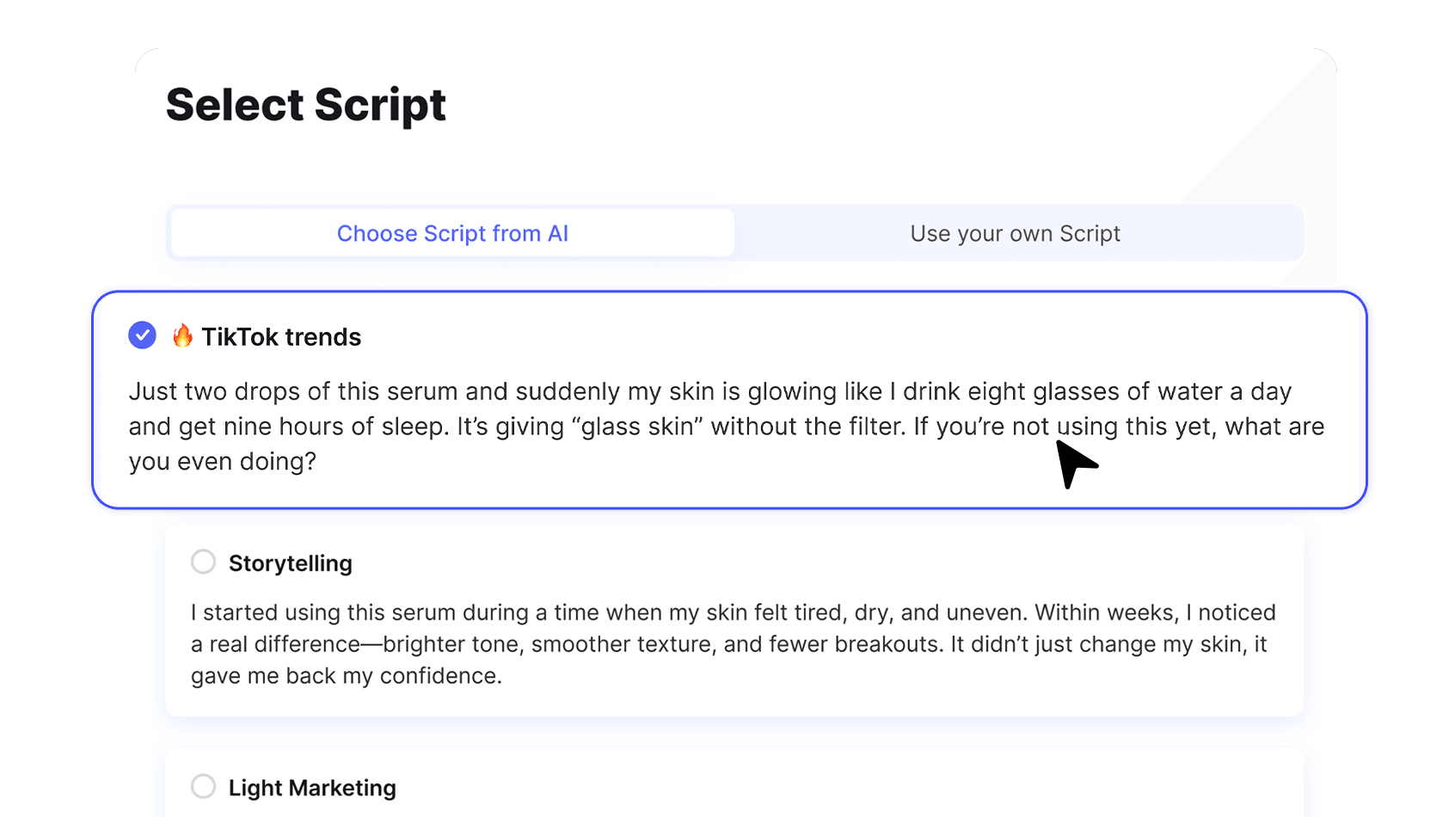This screenshot has height=817, width=1455.
Task: Click the words "glass skin" in script
Action: coord(637,427)
